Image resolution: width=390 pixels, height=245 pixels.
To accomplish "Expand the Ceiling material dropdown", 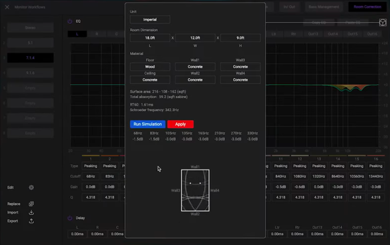I will [150, 80].
